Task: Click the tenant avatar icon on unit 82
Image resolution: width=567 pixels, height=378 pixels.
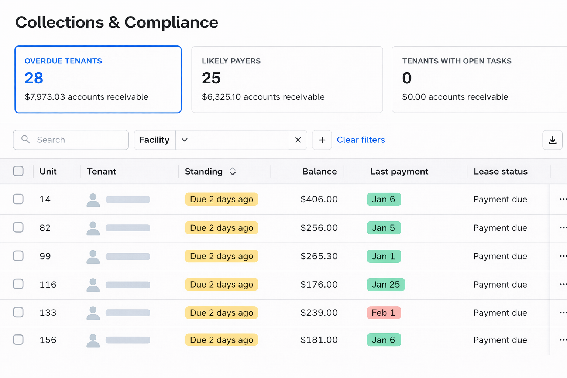Action: (x=93, y=228)
